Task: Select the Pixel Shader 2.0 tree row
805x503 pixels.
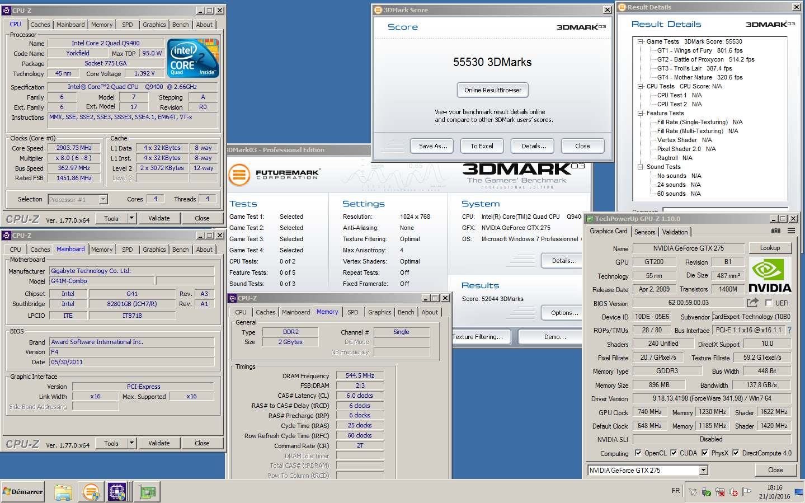Action: click(686, 149)
